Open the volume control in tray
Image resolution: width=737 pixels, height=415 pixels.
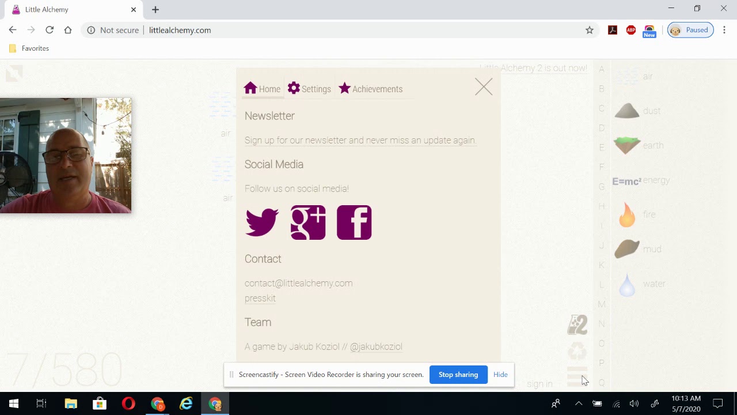[x=634, y=403]
